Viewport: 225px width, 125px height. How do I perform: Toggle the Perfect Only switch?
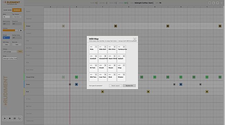[x=17, y=38]
